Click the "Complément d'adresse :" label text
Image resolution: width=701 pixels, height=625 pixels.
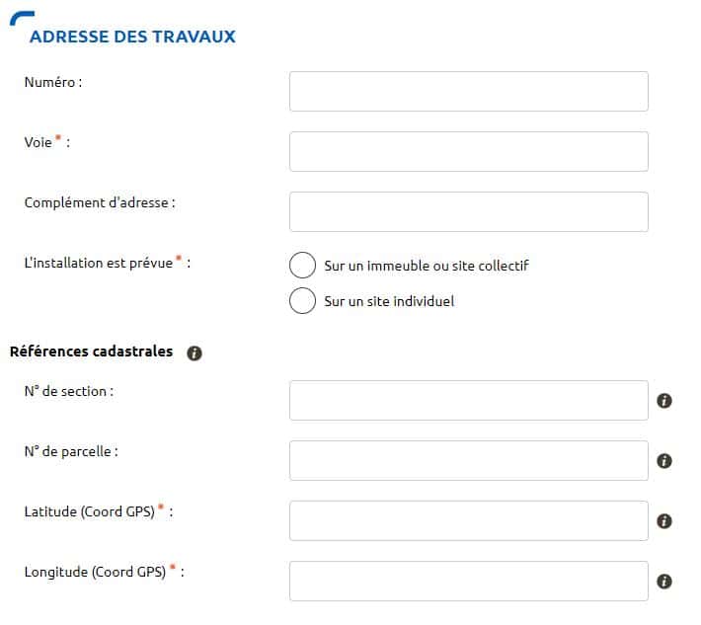(x=99, y=202)
